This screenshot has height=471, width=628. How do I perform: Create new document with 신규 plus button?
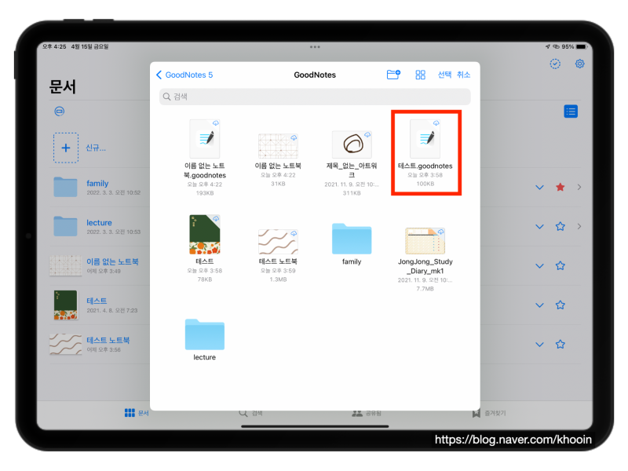(x=66, y=148)
